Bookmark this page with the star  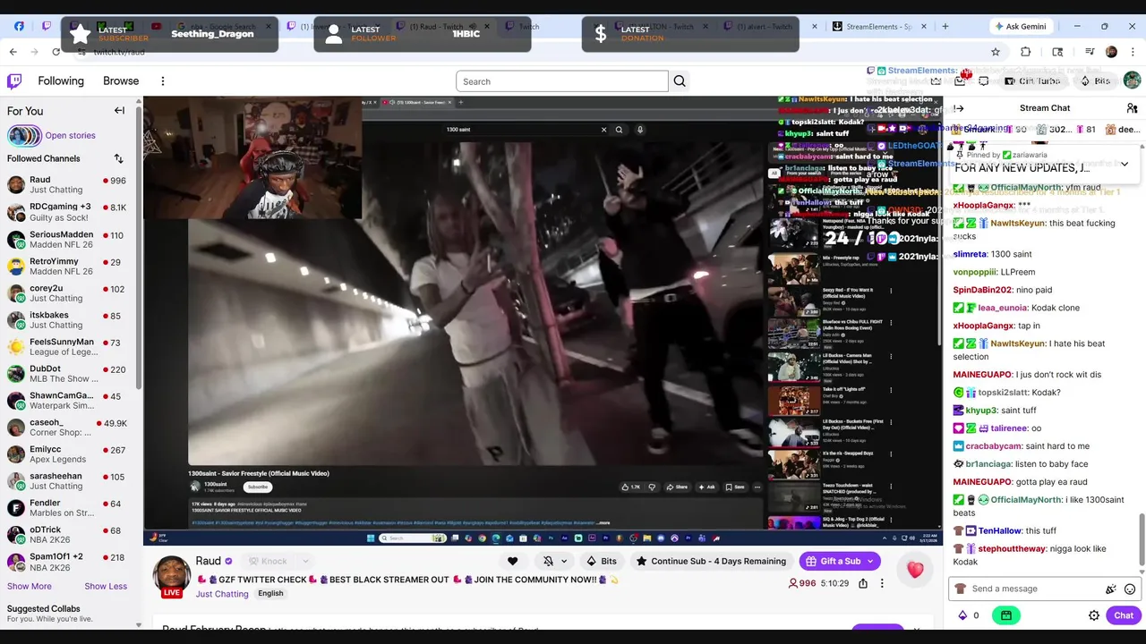tap(996, 52)
